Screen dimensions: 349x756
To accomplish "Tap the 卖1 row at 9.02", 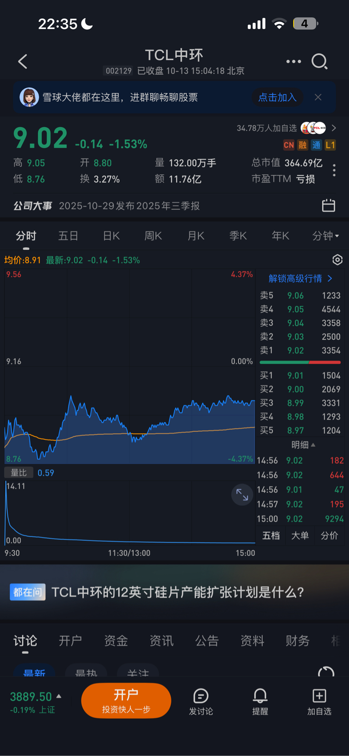I will [x=300, y=351].
